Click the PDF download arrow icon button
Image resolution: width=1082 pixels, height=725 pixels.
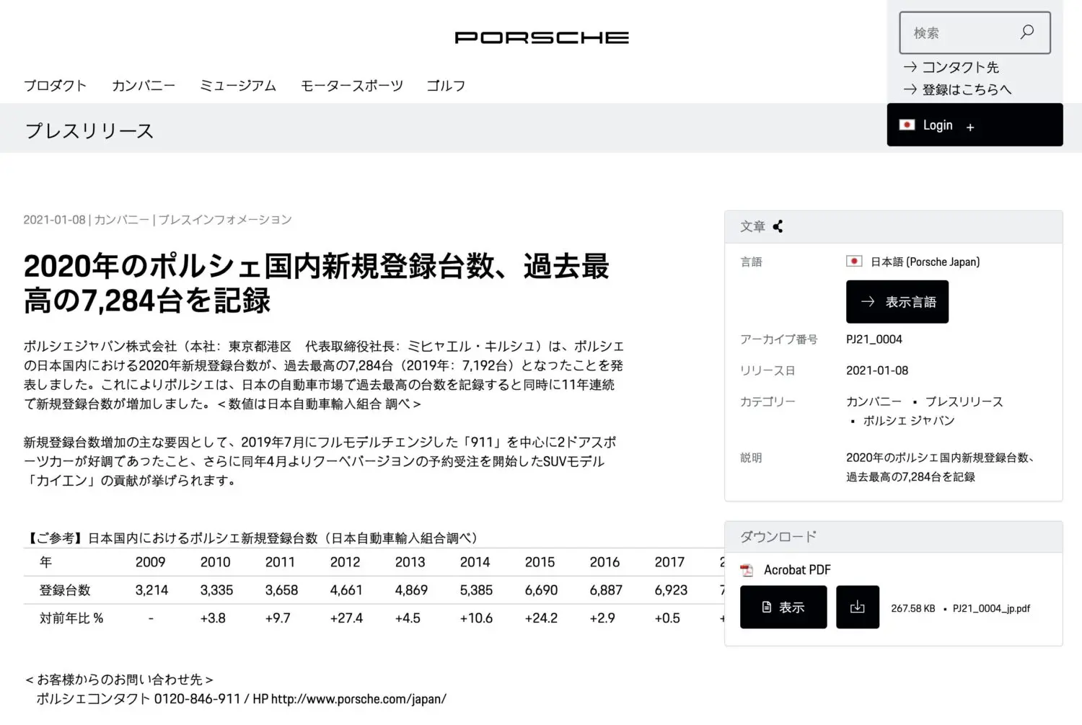[x=857, y=608]
